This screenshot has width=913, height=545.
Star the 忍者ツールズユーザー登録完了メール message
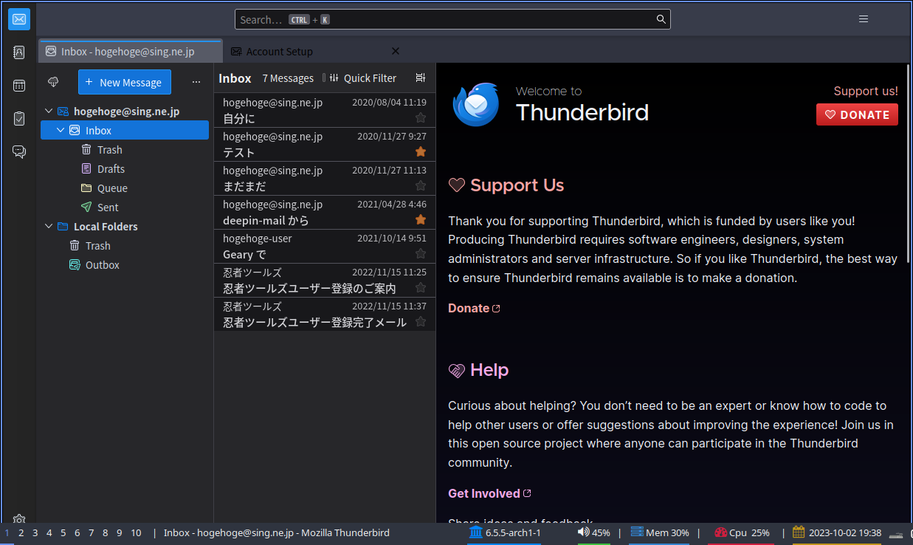coord(421,321)
